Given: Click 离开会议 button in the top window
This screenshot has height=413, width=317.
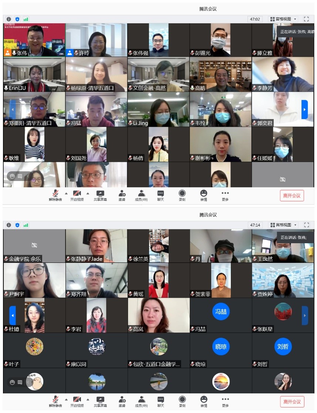Looking at the screenshot, I should [x=292, y=196].
